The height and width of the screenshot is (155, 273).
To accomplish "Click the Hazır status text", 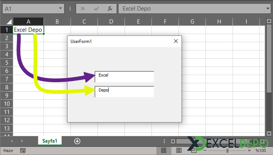I will (x=8, y=151).
